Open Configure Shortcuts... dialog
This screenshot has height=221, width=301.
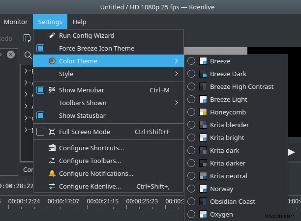point(109,148)
